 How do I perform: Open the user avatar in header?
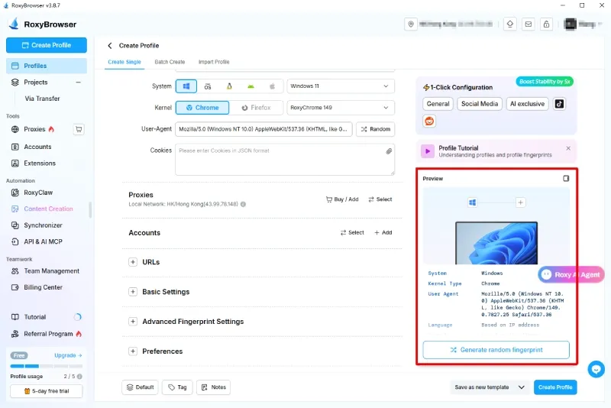[570, 24]
